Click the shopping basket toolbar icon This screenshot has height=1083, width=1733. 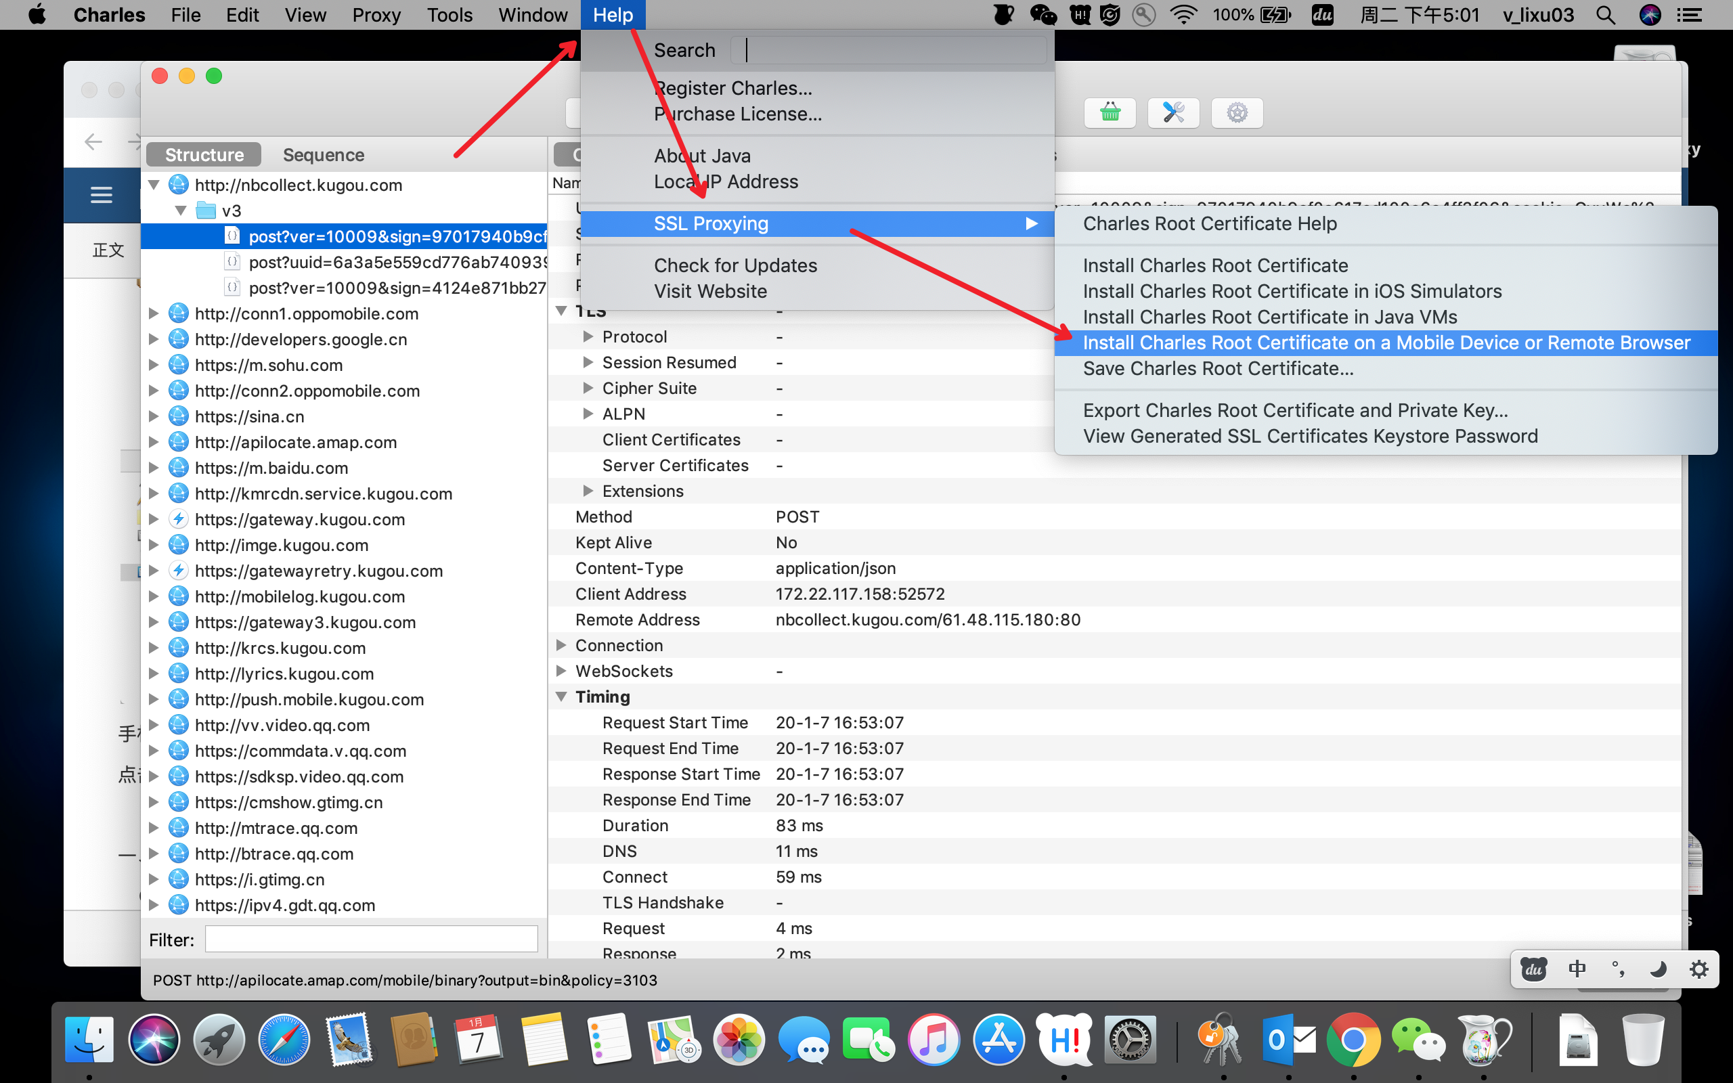pos(1110,112)
